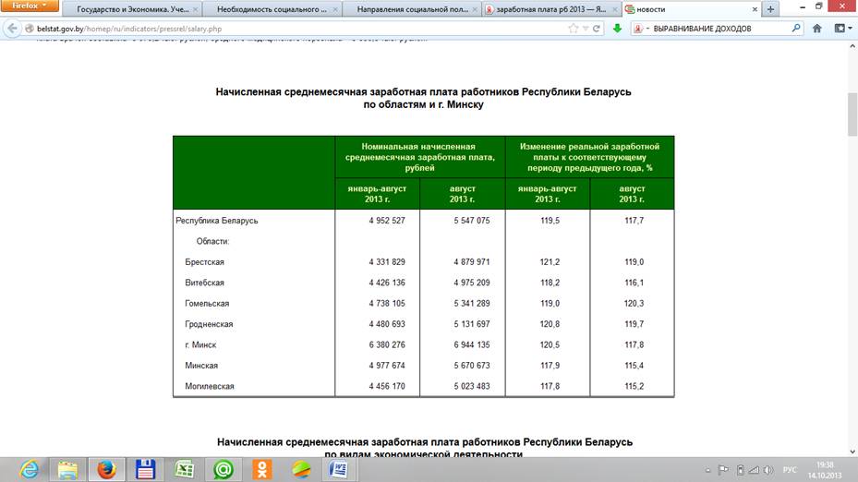Click the browser back arrow button
The width and height of the screenshot is (858, 482).
click(x=10, y=28)
